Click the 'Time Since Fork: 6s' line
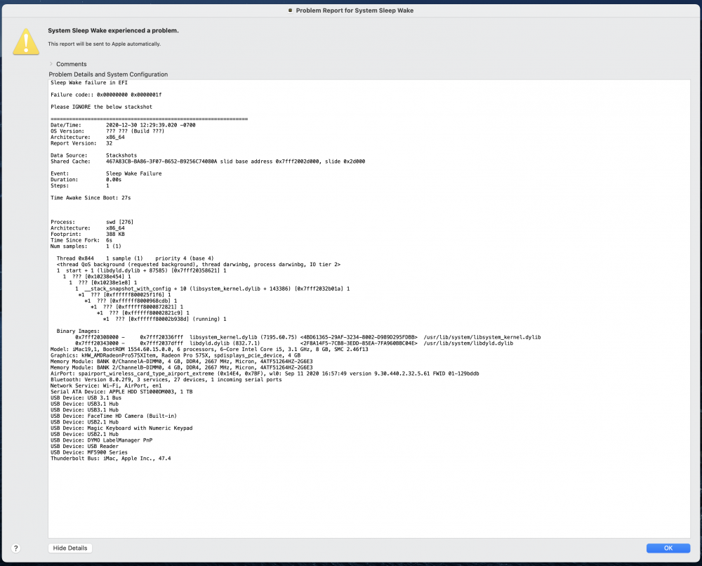Image resolution: width=702 pixels, height=566 pixels. coord(81,240)
